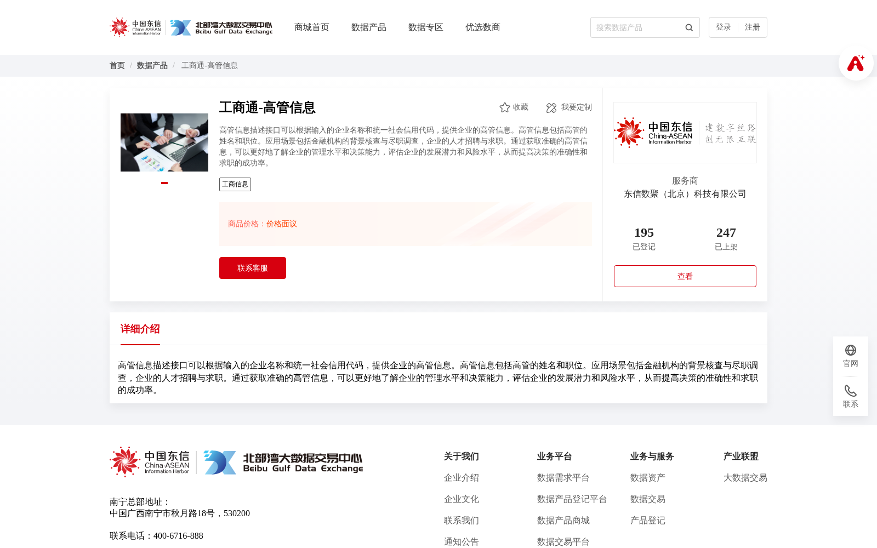This screenshot has height=548, width=877.
Task: Open the red AI assistant floating icon
Action: pos(856,63)
